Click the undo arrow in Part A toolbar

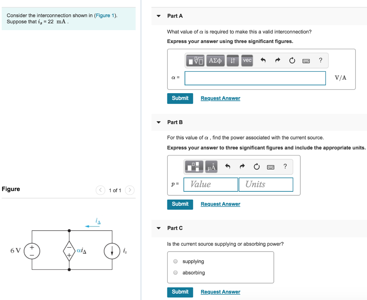(x=264, y=60)
